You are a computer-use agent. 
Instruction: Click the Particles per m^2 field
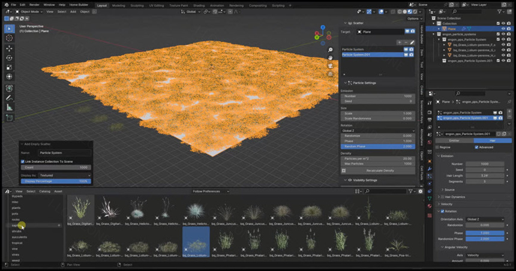pyautogui.click(x=378, y=158)
